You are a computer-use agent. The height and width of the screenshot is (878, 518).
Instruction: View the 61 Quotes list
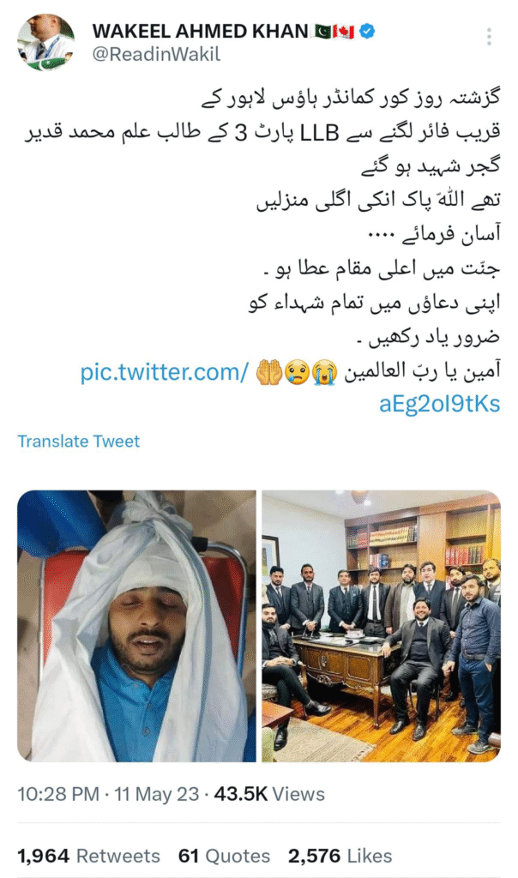[x=224, y=856]
